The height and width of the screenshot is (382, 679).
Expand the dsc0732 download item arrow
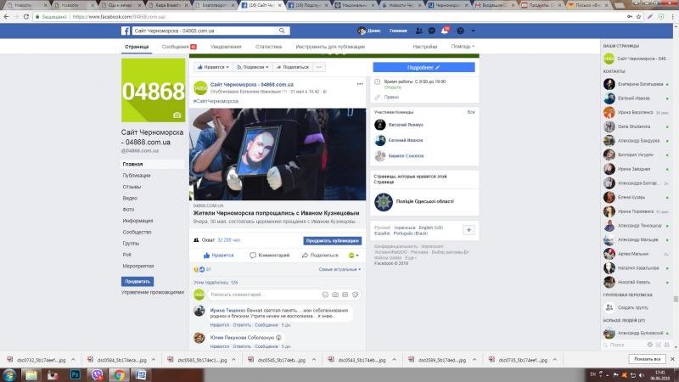[73, 360]
